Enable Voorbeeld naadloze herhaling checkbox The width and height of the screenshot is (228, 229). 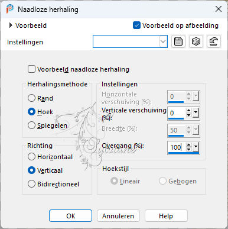point(31,69)
